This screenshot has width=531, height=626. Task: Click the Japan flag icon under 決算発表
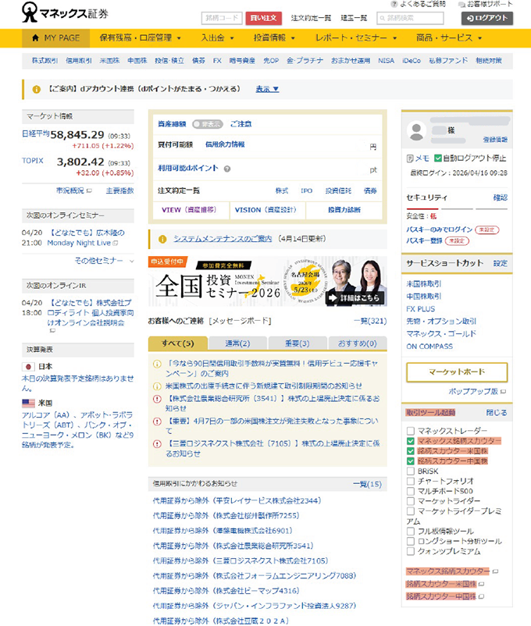[x=28, y=366]
